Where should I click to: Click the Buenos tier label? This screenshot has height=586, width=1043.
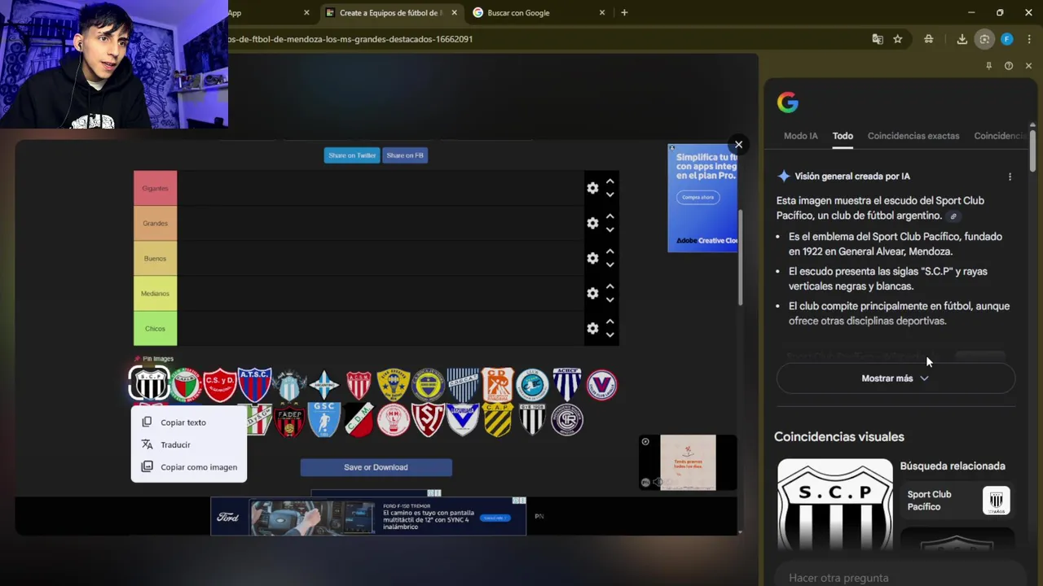[x=155, y=258]
